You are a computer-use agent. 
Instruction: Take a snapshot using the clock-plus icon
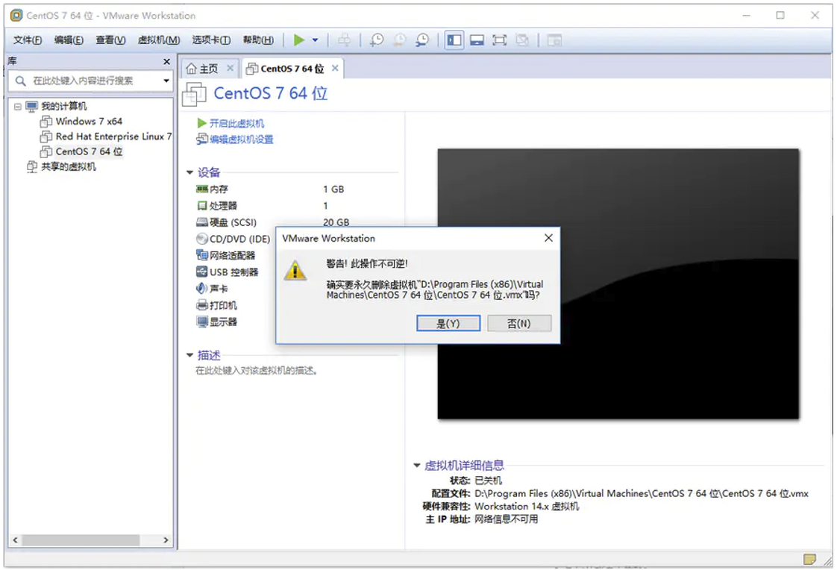click(x=377, y=40)
